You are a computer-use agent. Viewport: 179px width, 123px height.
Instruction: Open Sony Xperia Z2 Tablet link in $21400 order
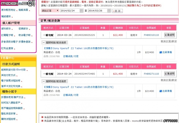click(79, 87)
